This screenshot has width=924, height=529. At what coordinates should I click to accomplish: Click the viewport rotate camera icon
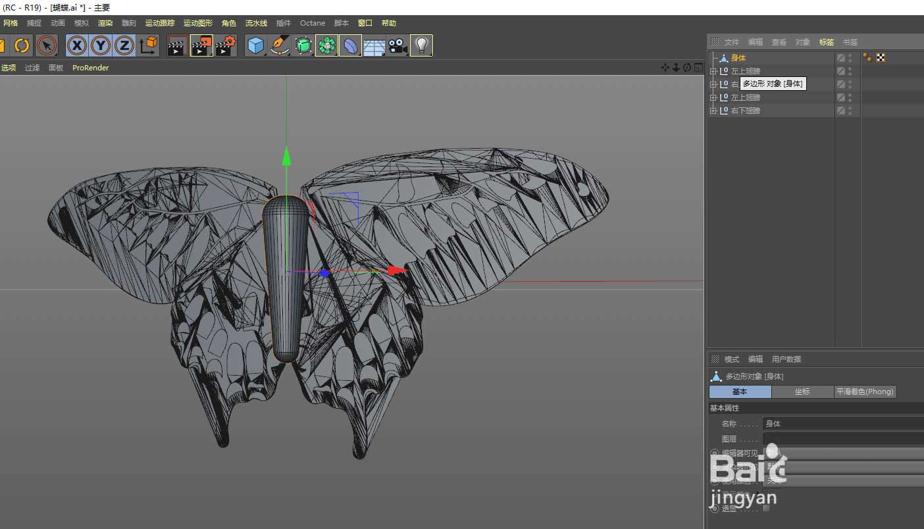[686, 68]
